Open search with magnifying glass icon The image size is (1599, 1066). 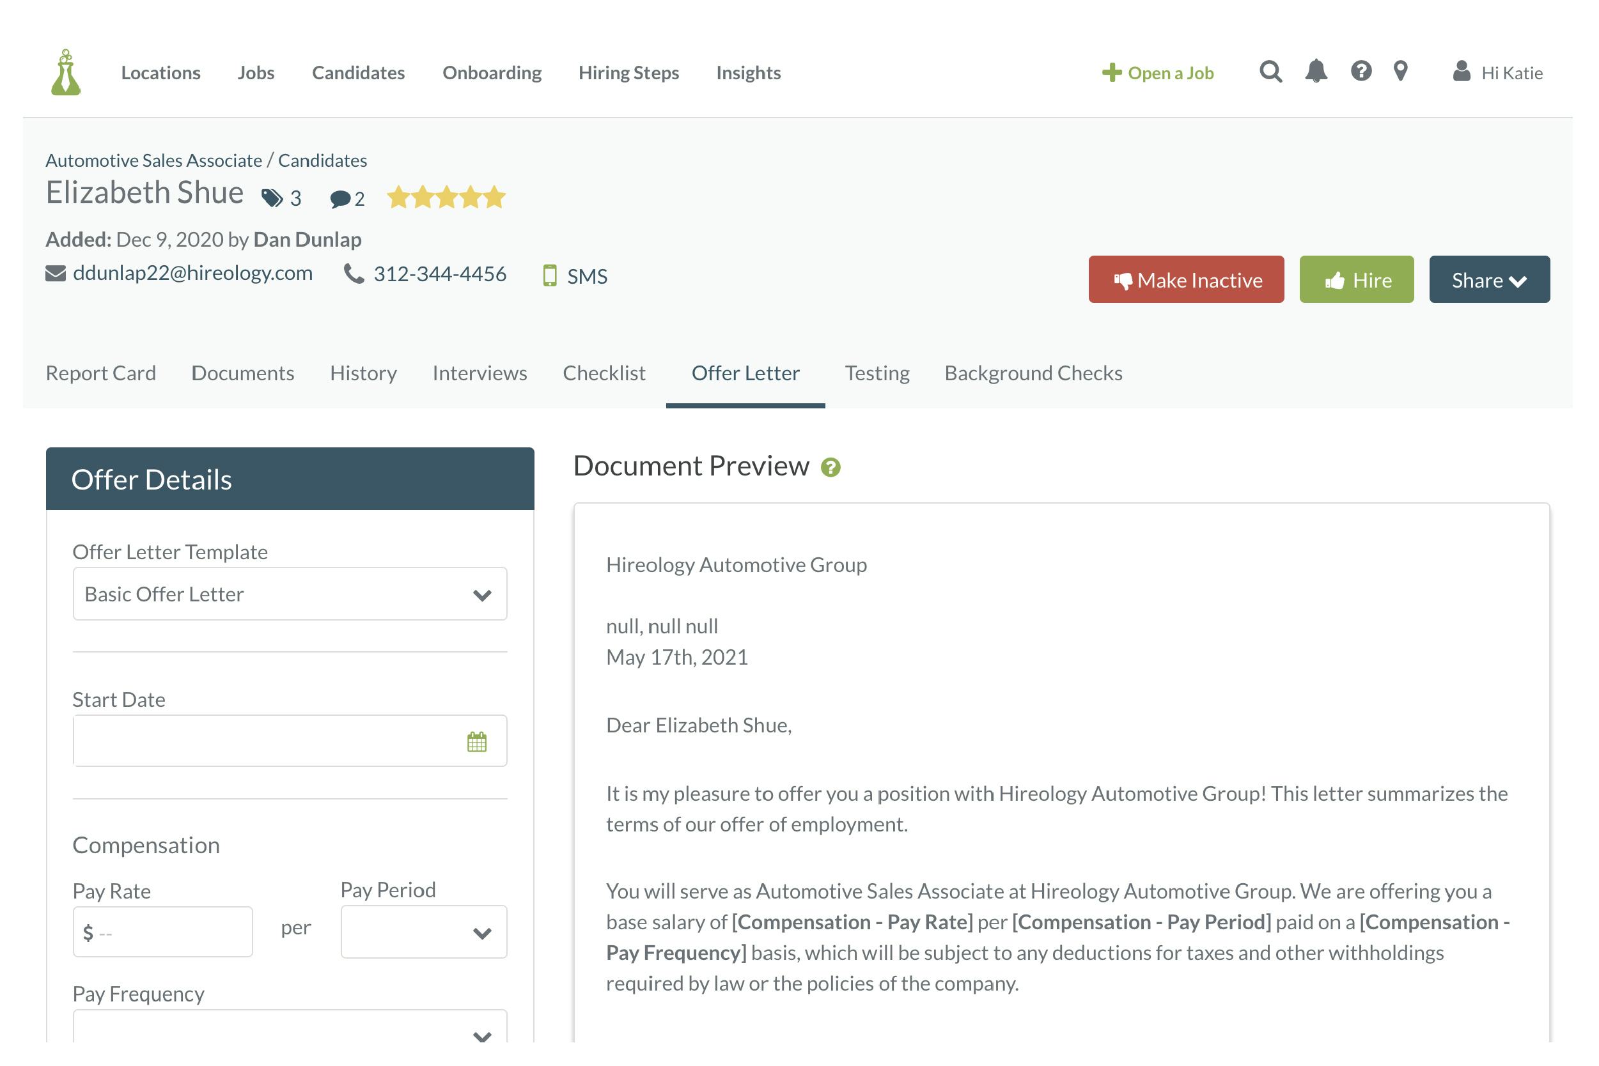pos(1270,72)
